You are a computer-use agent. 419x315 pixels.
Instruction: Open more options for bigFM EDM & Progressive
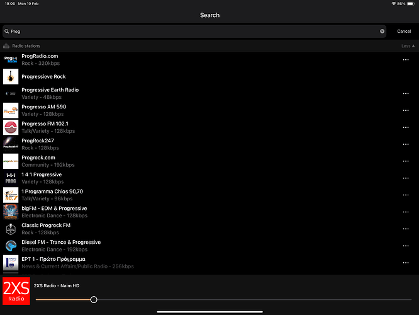click(406, 212)
